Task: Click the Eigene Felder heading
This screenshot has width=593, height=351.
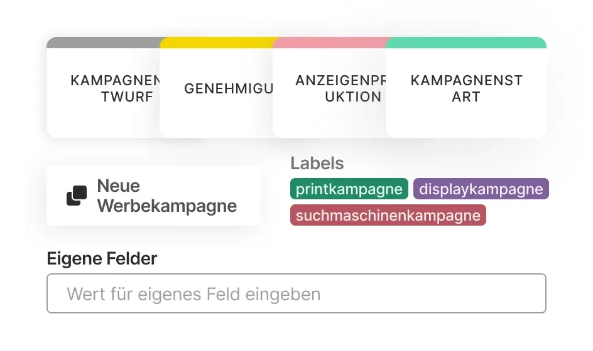Action: click(102, 258)
